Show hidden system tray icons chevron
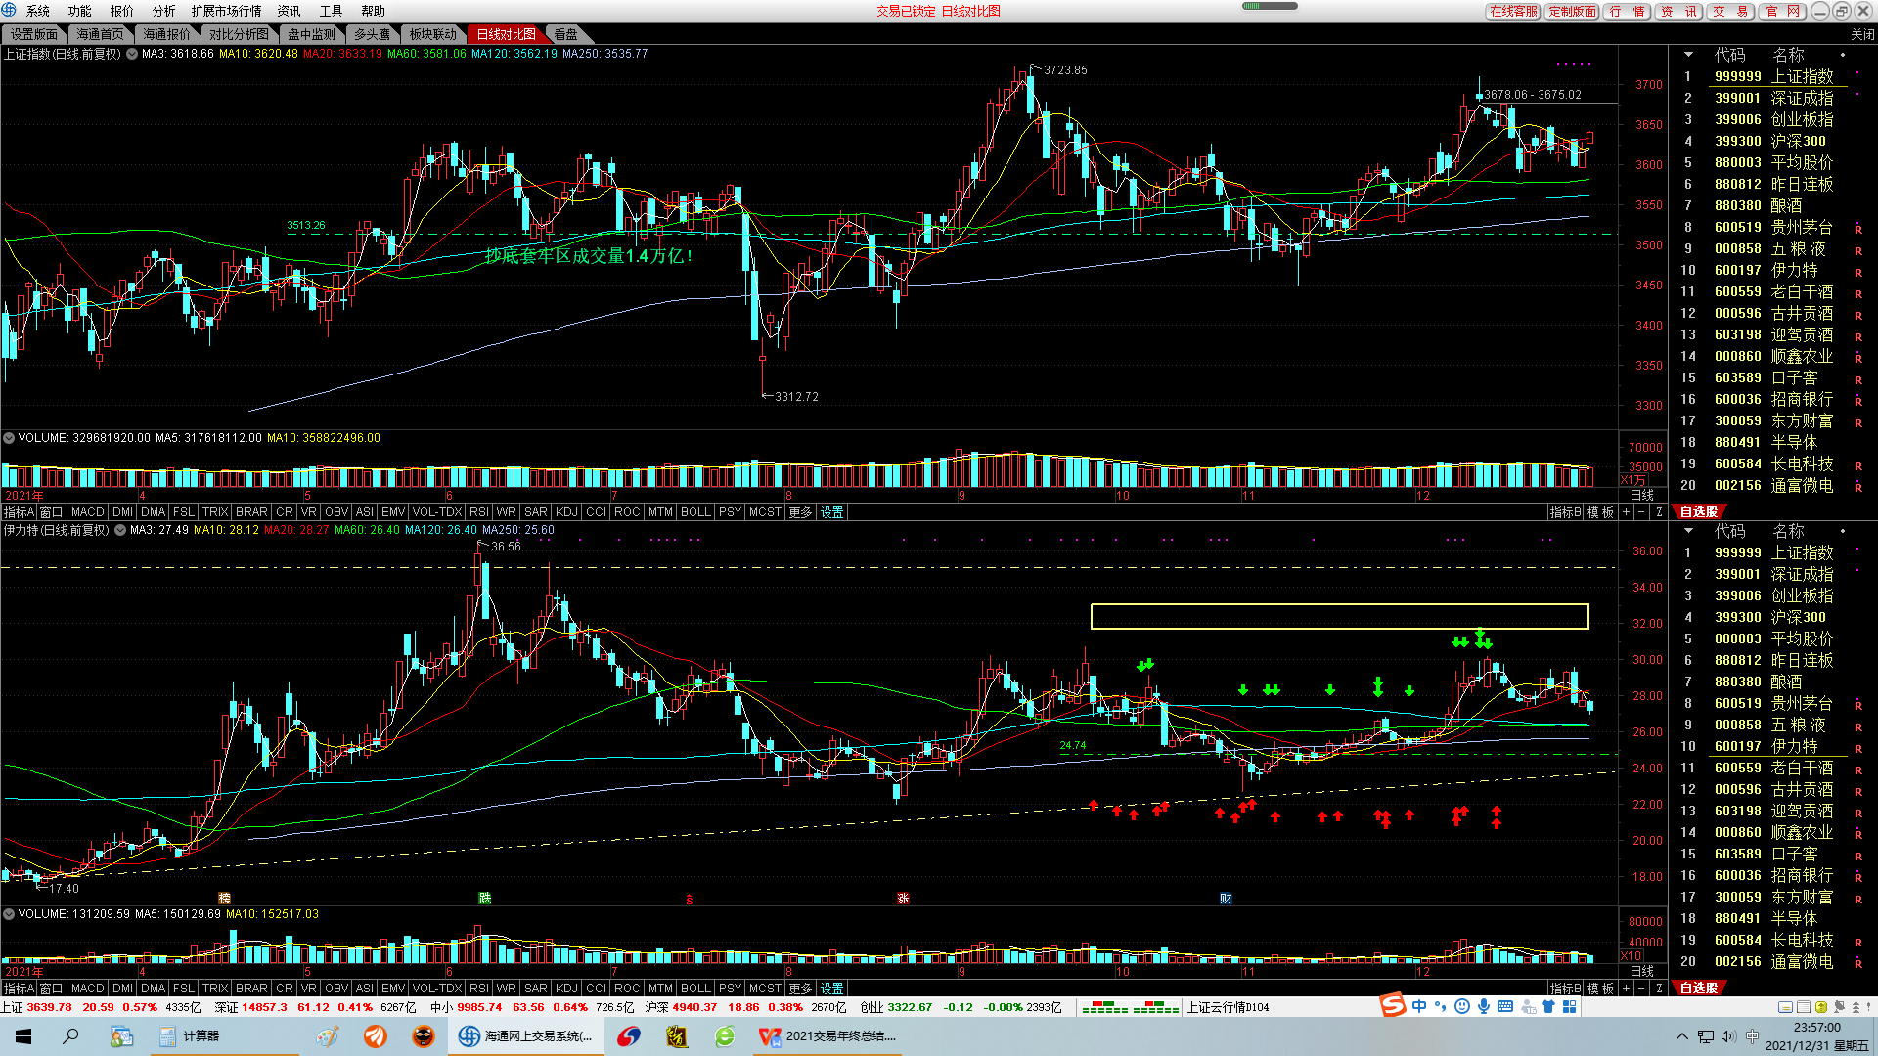Image resolution: width=1878 pixels, height=1056 pixels. (x=1681, y=1036)
